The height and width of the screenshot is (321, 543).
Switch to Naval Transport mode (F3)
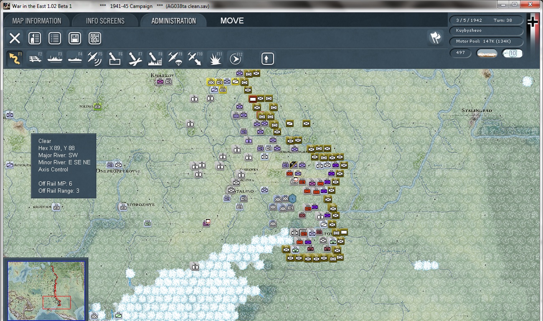click(55, 59)
